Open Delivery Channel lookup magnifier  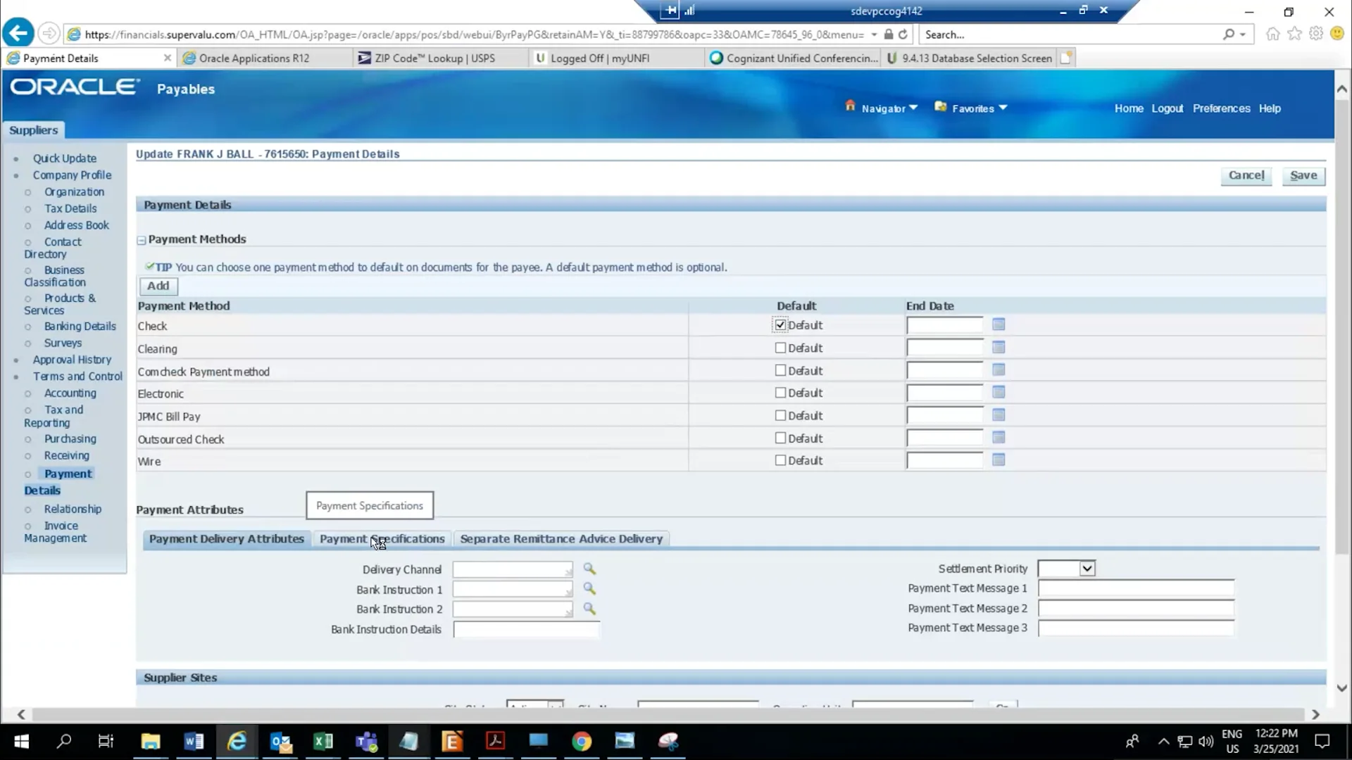(590, 569)
